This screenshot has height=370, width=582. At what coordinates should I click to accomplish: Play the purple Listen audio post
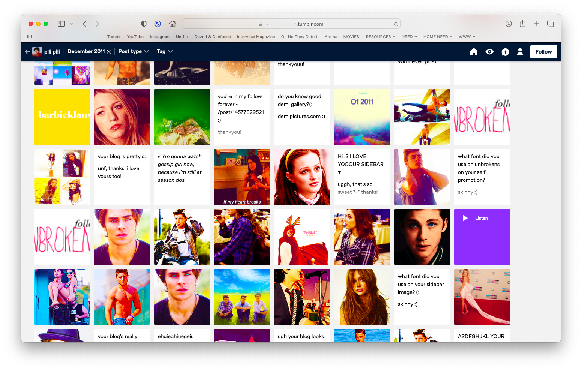[x=465, y=218]
